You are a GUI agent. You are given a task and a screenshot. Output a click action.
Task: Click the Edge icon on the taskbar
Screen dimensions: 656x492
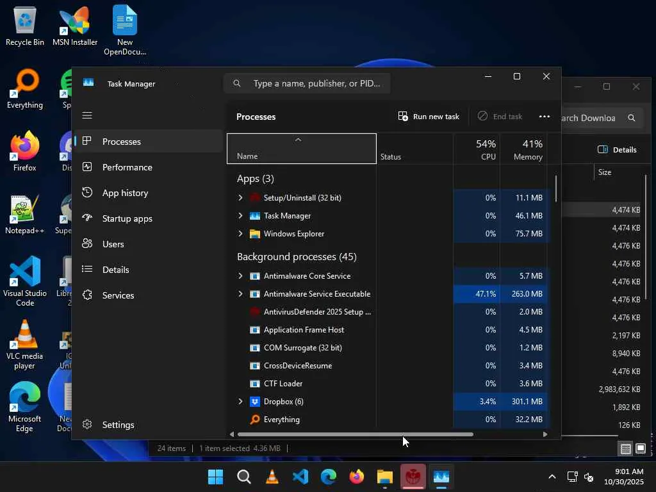329,477
